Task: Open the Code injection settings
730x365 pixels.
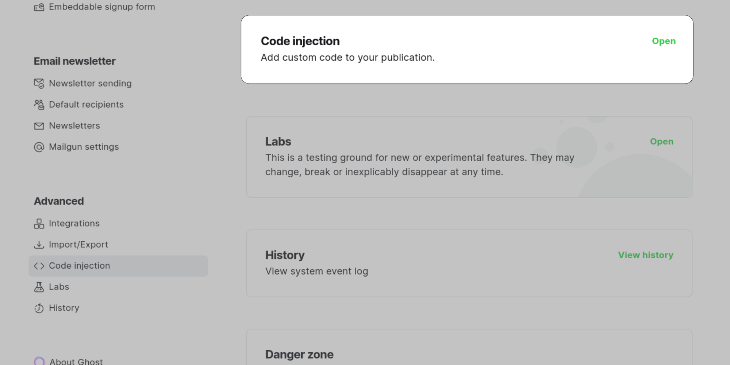Action: click(x=664, y=41)
